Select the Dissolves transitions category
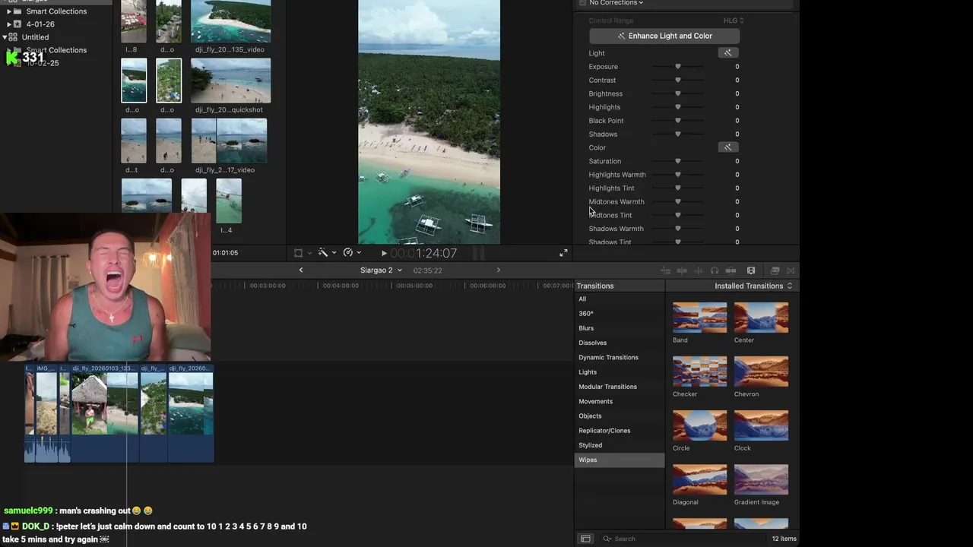 tap(619, 343)
